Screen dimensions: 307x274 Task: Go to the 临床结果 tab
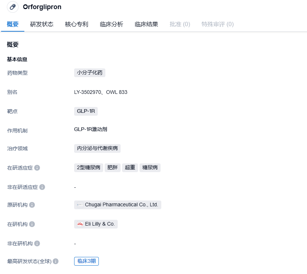(x=146, y=24)
